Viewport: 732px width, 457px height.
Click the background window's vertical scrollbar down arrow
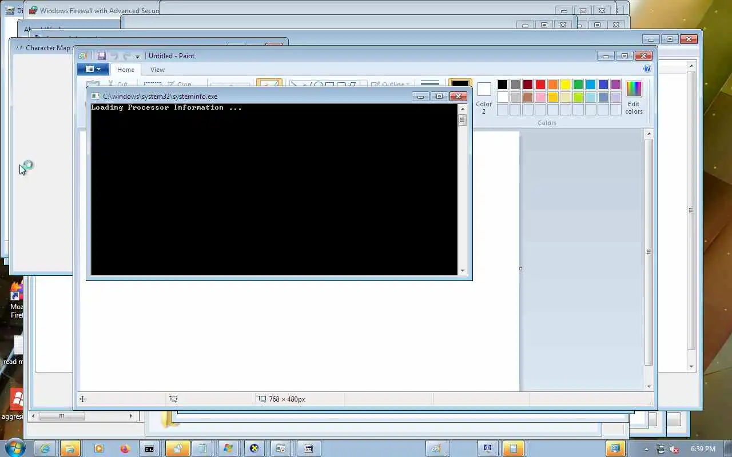click(691, 367)
